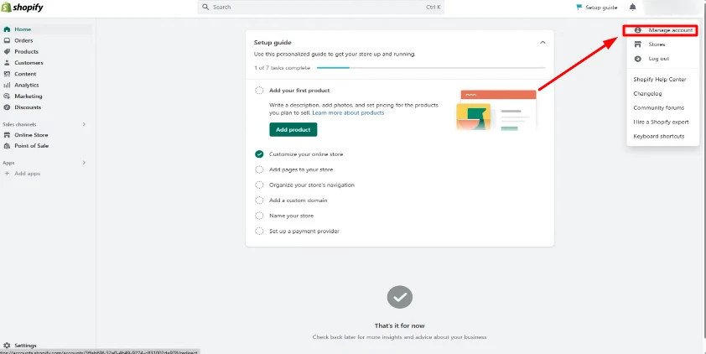Click the Marketing sidebar icon
Viewport: 706px width, 354px height.
pos(7,96)
